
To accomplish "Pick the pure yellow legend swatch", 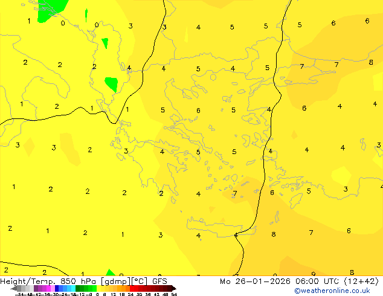I will coord(98,289).
